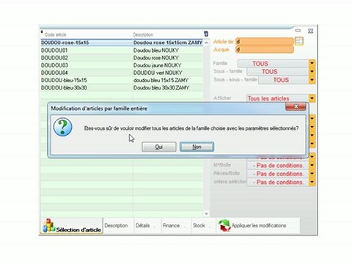Minimize the article selection window
The height and width of the screenshot is (264, 352).
[298, 31]
